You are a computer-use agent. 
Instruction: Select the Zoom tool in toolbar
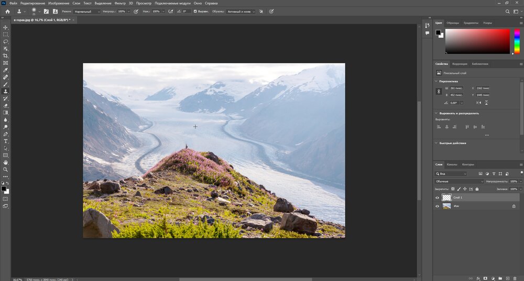pyautogui.click(x=6, y=169)
